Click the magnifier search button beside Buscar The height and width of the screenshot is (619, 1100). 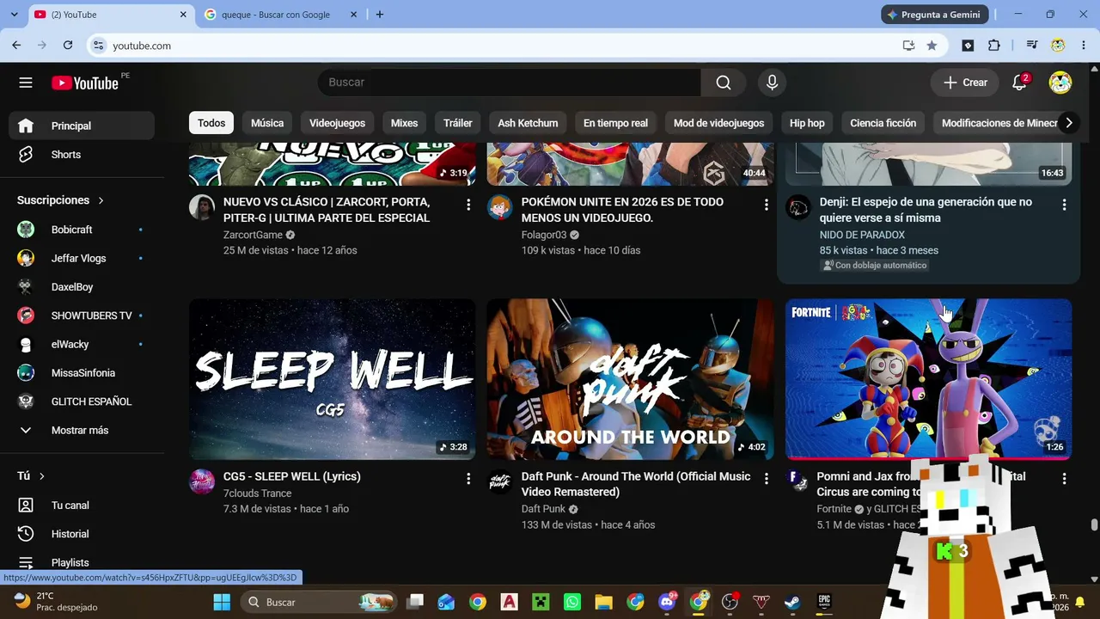(x=724, y=83)
